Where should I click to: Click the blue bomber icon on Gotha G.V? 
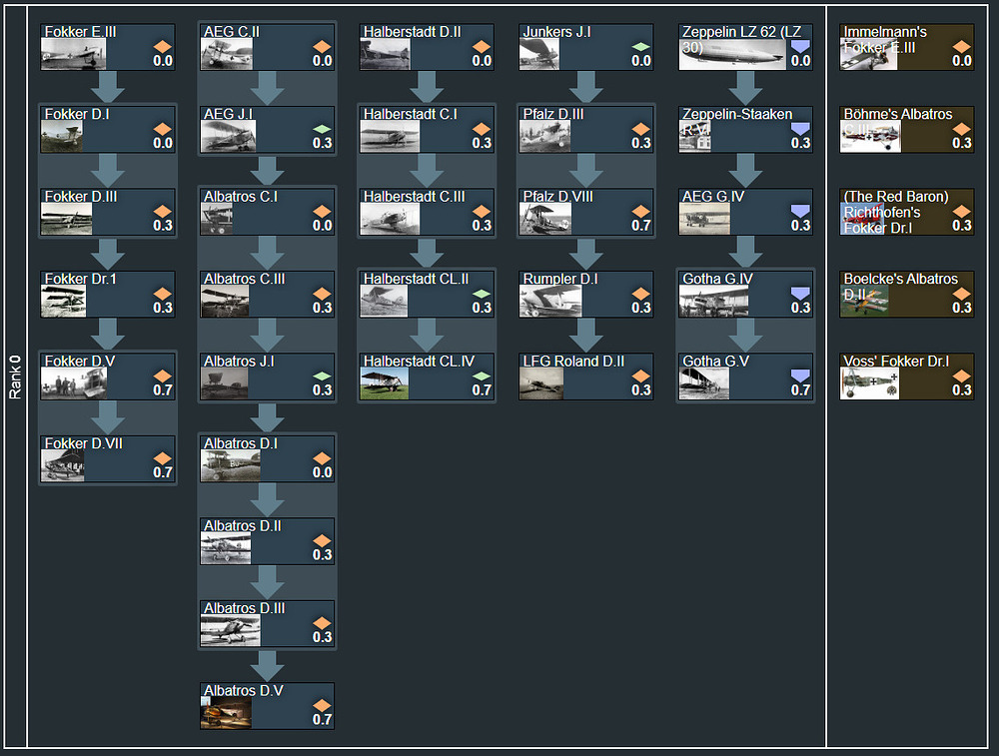[x=801, y=376]
